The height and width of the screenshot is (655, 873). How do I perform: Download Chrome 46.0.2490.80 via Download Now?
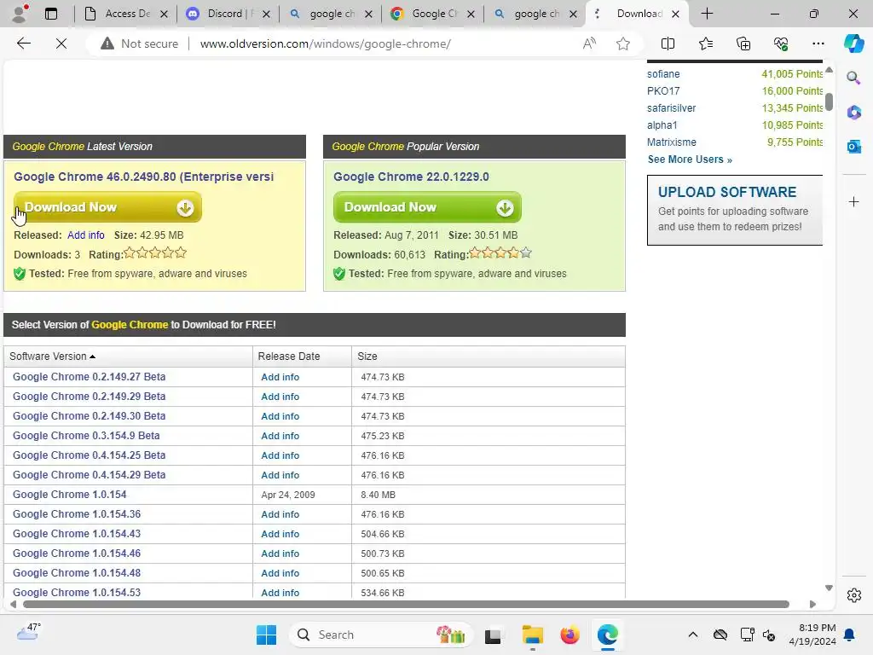coord(107,207)
